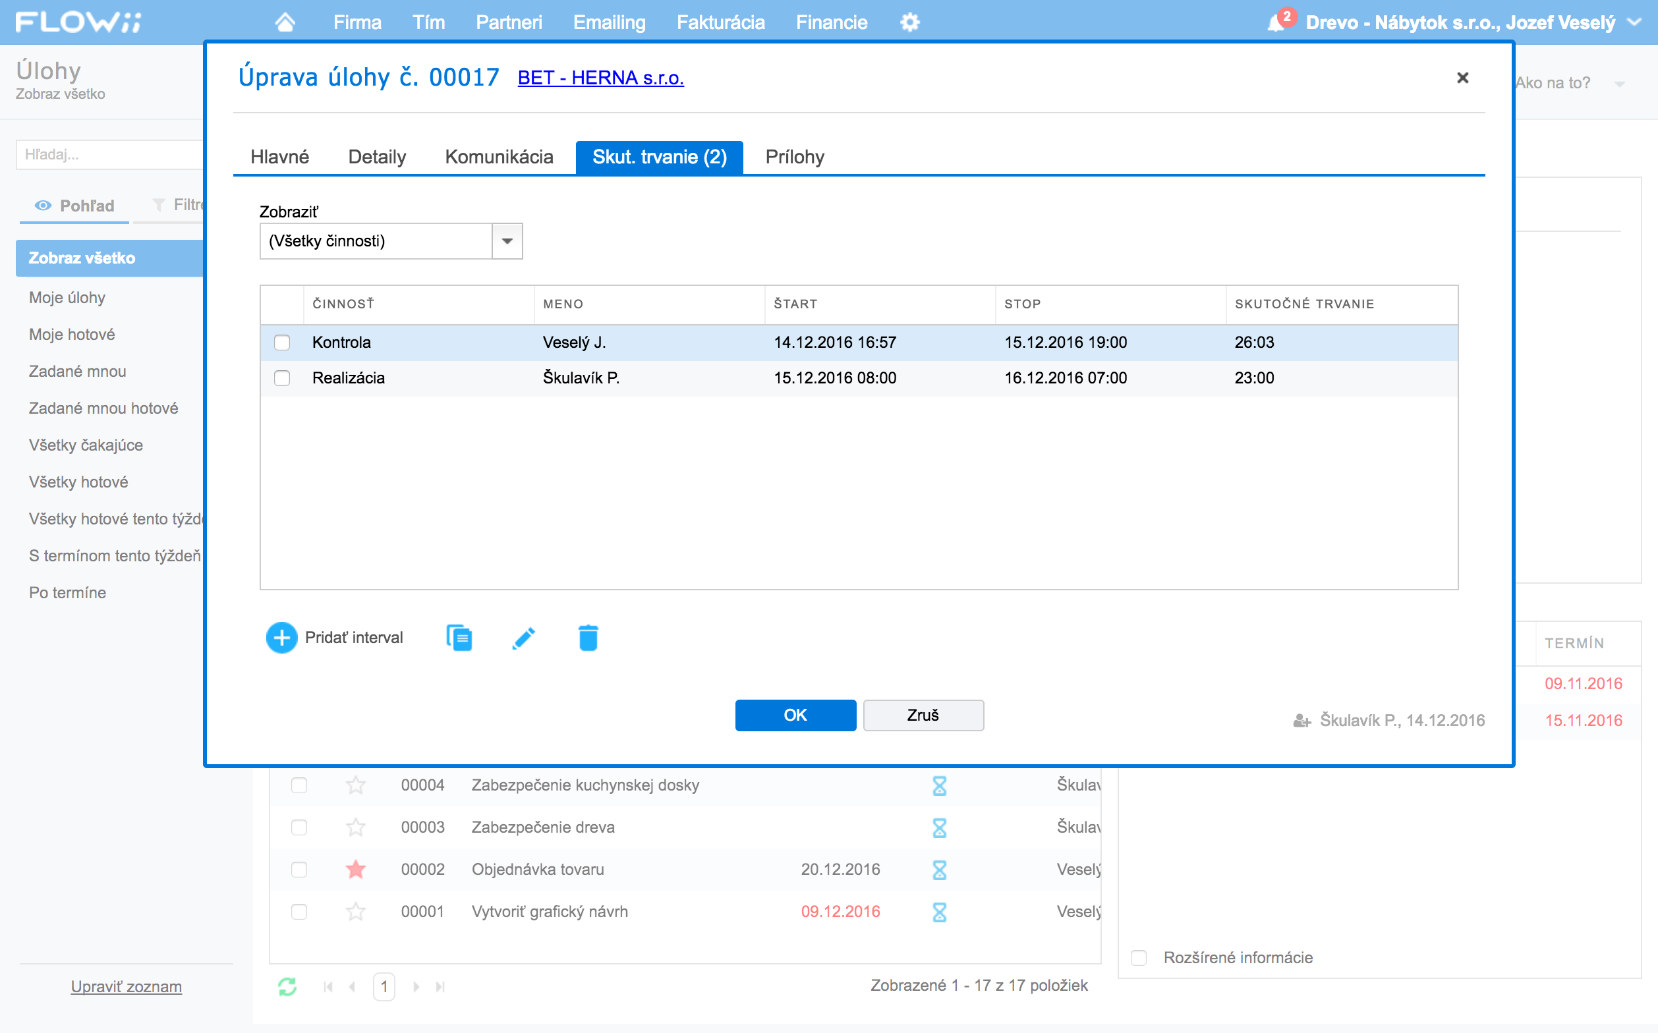The image size is (1658, 1033).
Task: Enable Rozšírené informácie checkbox
Action: click(x=1139, y=958)
